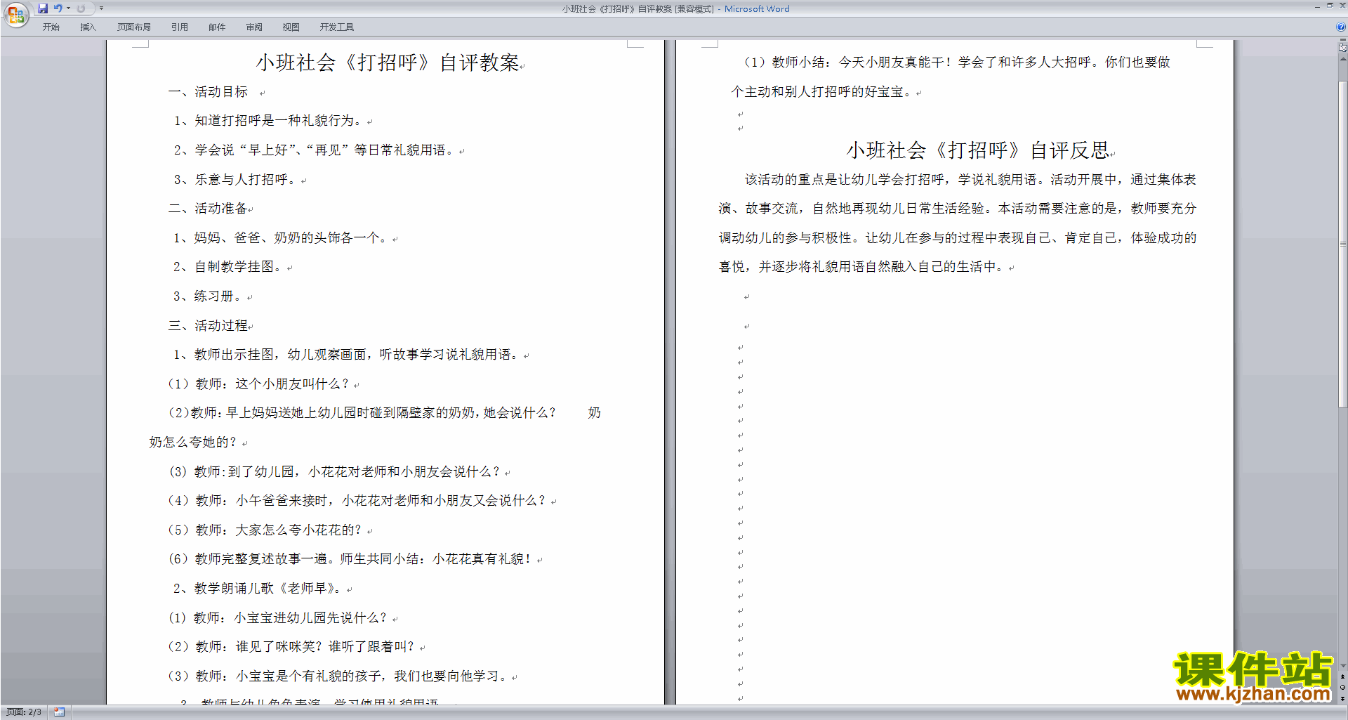Open Select Browse Object button

pos(1342,688)
